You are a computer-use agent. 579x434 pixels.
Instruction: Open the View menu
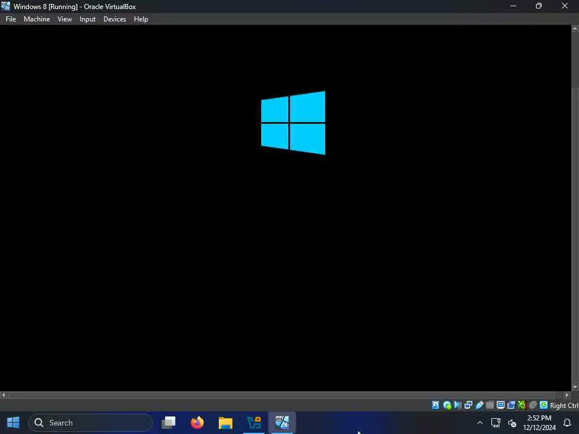pos(64,19)
